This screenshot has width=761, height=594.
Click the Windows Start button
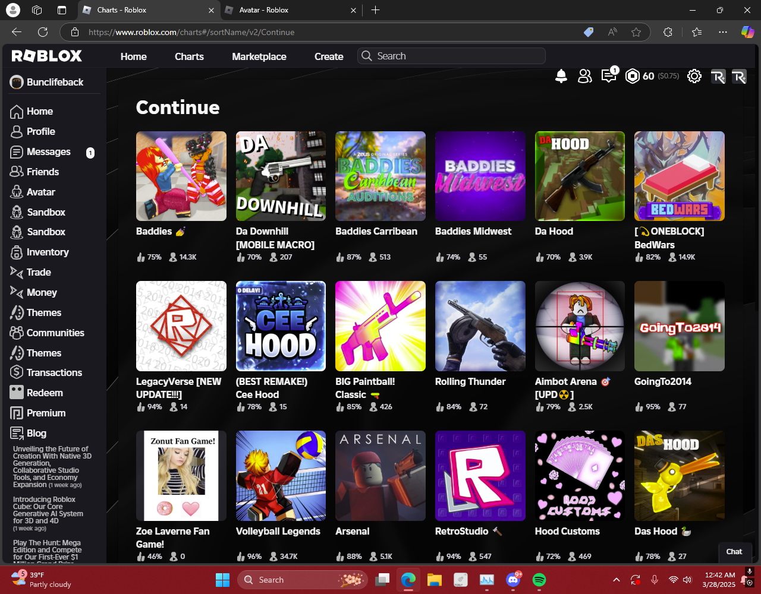tap(222, 580)
